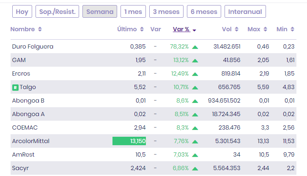Click green up triangle in Duro Felguera row
Image resolution: width=307 pixels, height=176 pixels.
(x=195, y=47)
